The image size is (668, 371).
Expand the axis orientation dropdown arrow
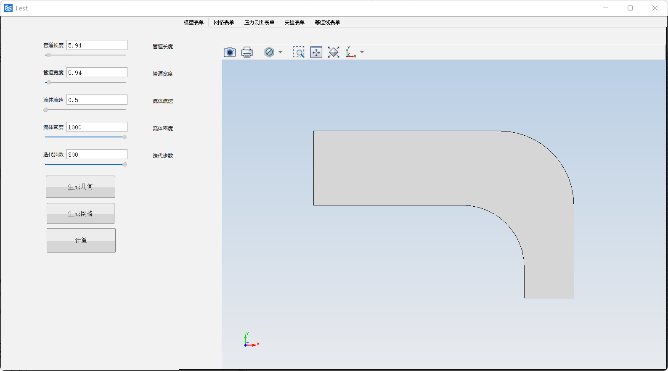point(362,52)
